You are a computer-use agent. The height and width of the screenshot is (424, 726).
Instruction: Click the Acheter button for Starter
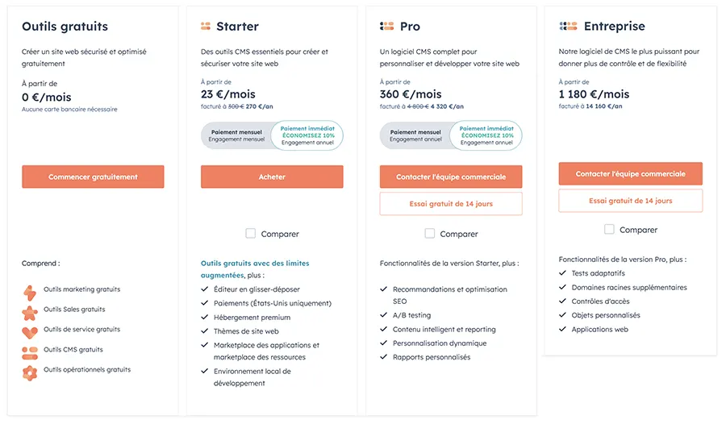tap(272, 177)
